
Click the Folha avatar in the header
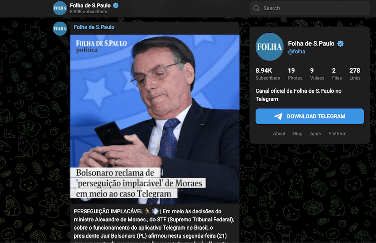(x=60, y=8)
